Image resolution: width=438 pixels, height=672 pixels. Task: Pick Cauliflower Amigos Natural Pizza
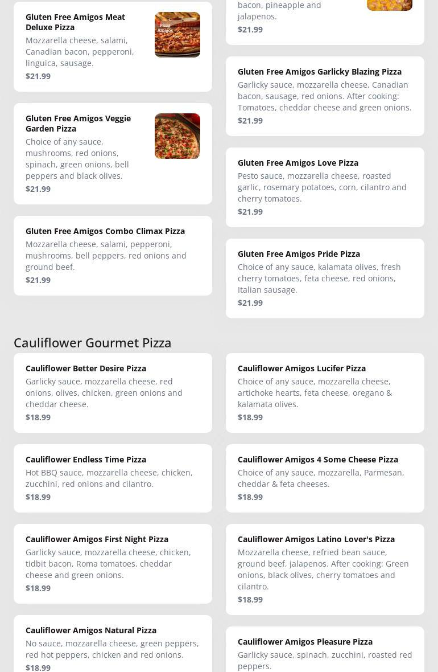[91, 630]
